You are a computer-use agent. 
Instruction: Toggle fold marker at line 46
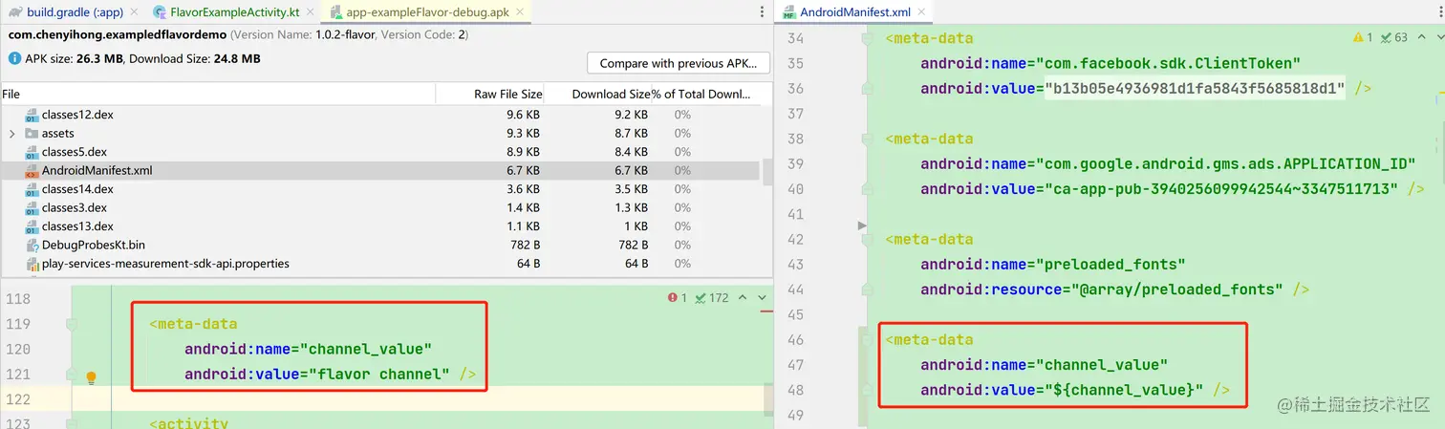(x=868, y=340)
